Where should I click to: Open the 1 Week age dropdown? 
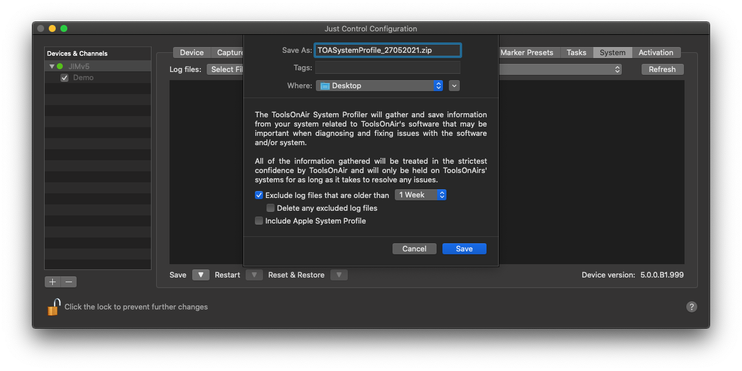coord(420,195)
